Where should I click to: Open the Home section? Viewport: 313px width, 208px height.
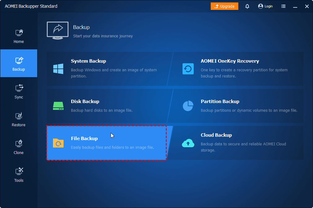[x=19, y=36]
